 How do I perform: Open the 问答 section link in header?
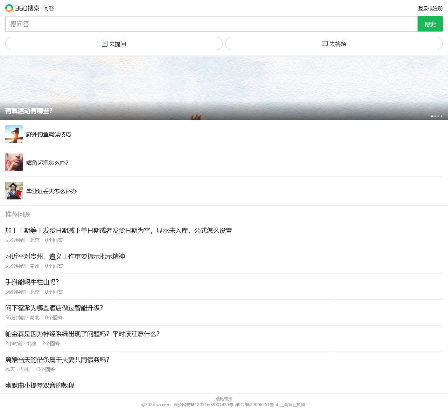[x=49, y=8]
